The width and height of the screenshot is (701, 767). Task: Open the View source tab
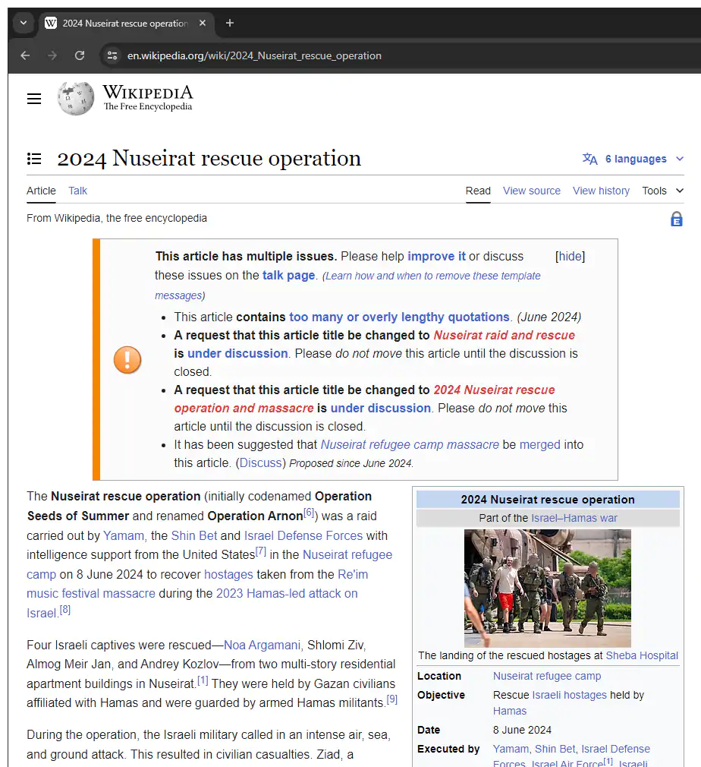coord(532,191)
